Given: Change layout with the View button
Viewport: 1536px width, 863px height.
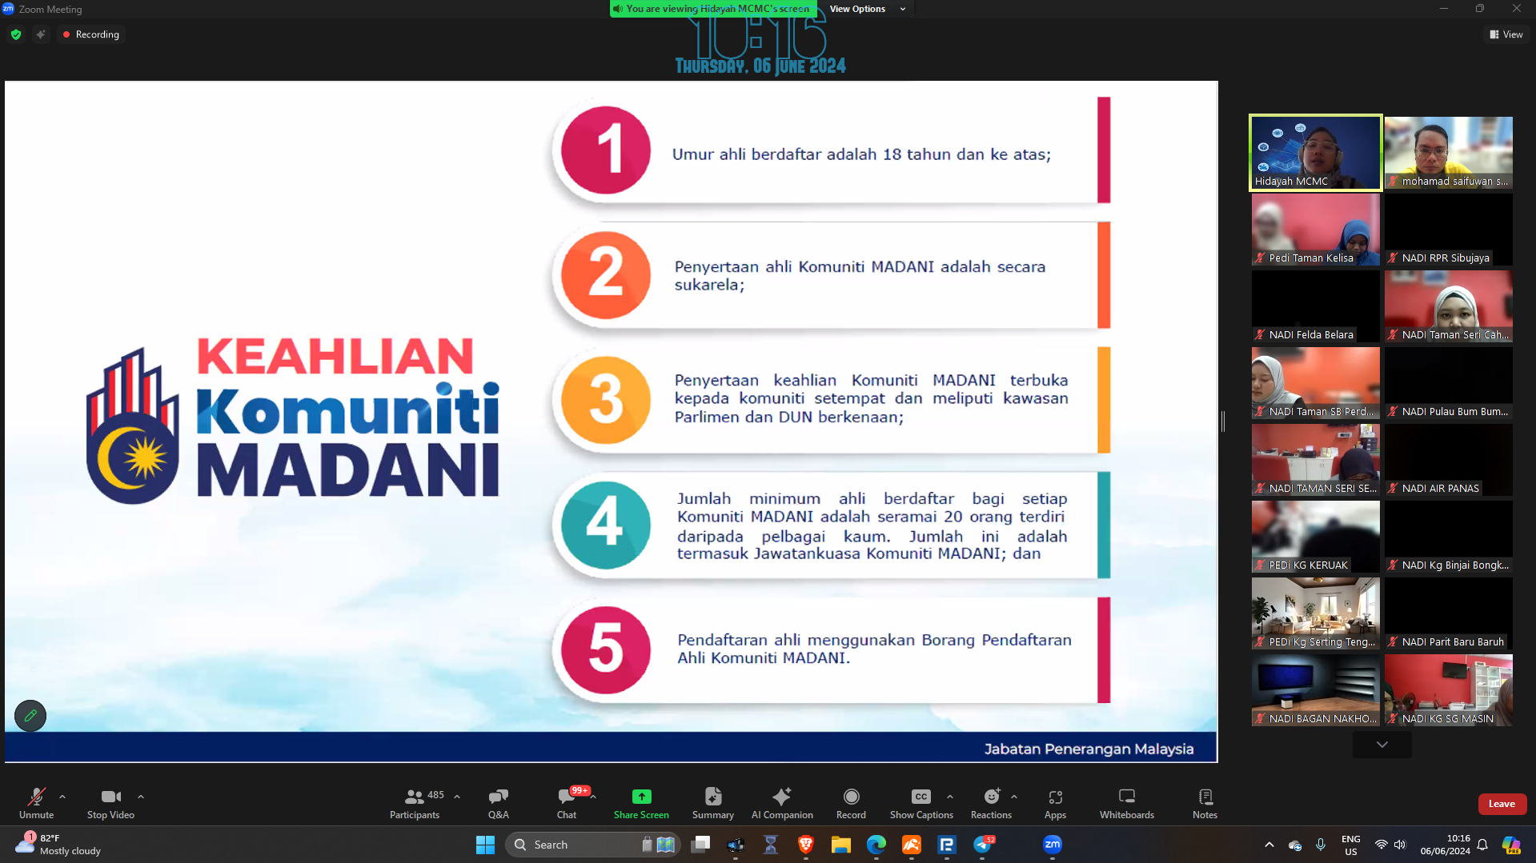Looking at the screenshot, I should tap(1506, 34).
